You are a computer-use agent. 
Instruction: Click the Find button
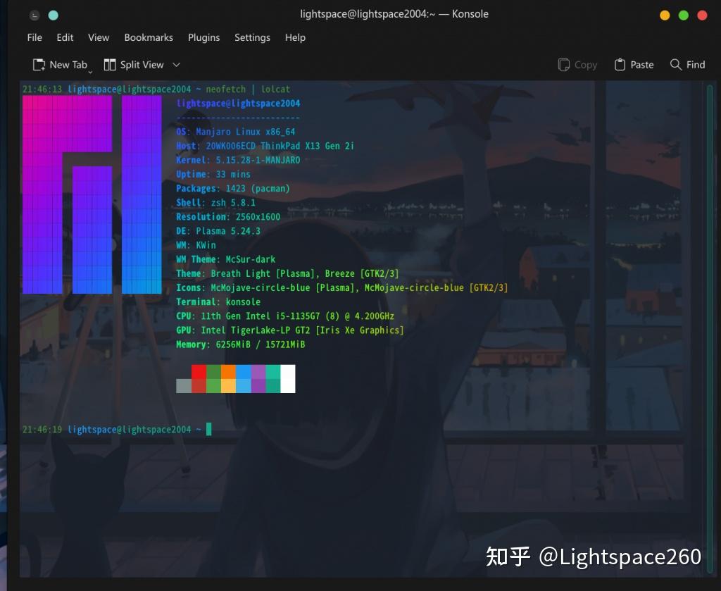click(688, 64)
